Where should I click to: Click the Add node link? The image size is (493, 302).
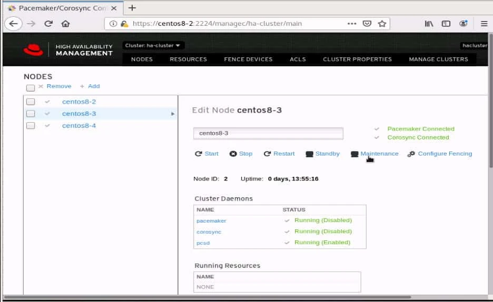pyautogui.click(x=94, y=86)
